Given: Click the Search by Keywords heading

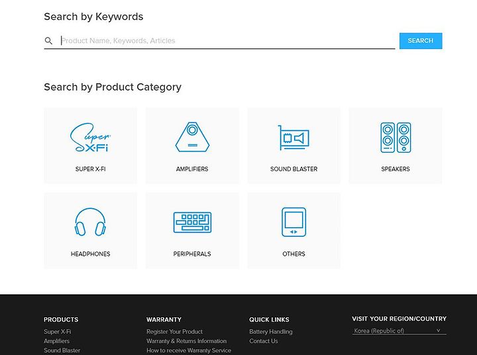Looking at the screenshot, I should 93,17.
